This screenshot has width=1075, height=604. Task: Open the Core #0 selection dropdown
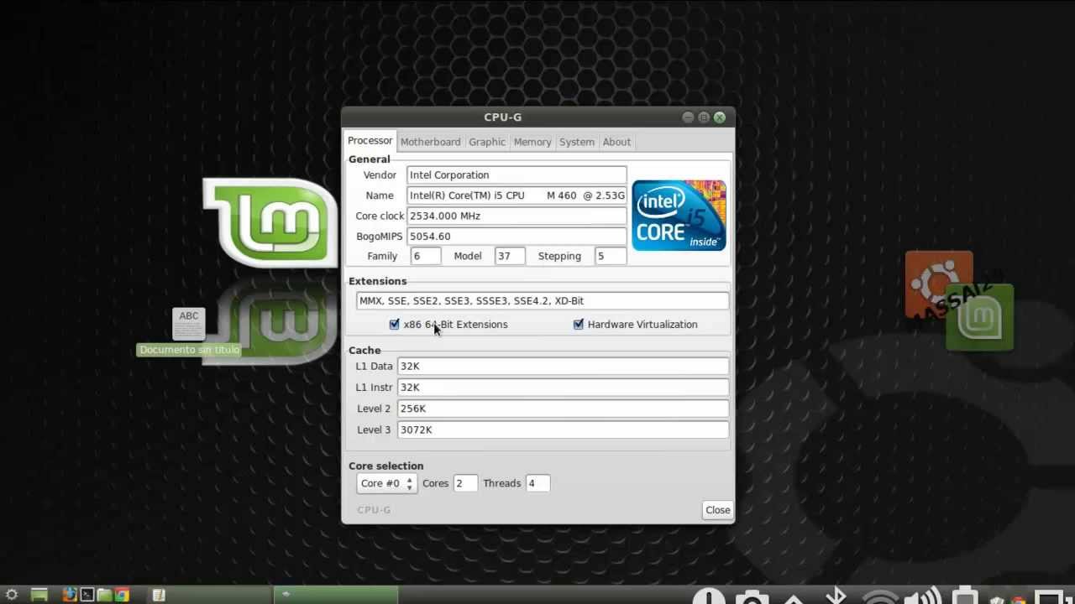pos(386,483)
